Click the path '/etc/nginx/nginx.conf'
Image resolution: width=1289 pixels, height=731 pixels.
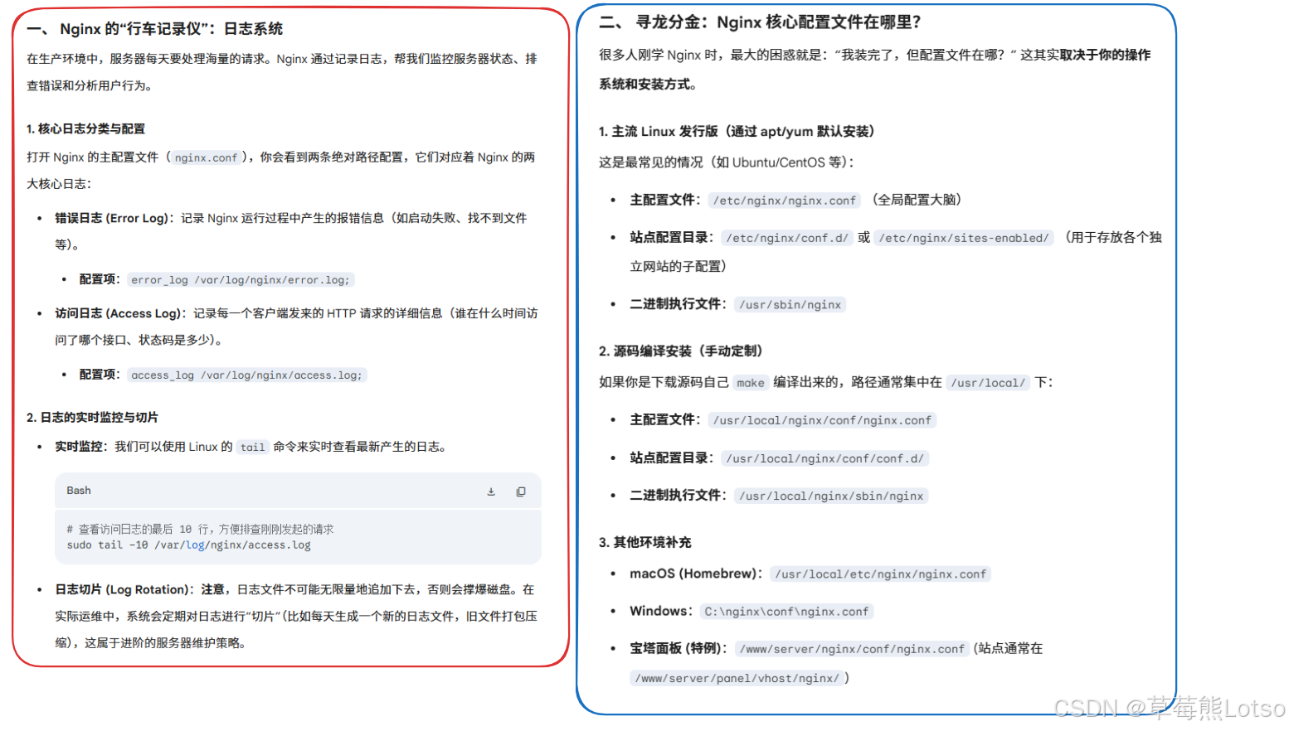pyautogui.click(x=785, y=201)
